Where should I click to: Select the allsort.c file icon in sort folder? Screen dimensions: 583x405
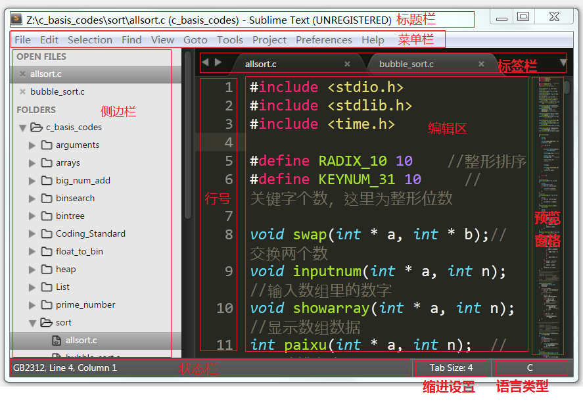pos(57,341)
